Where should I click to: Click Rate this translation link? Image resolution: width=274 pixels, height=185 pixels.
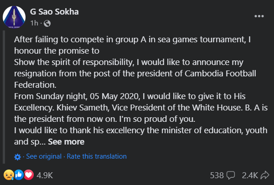tap(97, 156)
